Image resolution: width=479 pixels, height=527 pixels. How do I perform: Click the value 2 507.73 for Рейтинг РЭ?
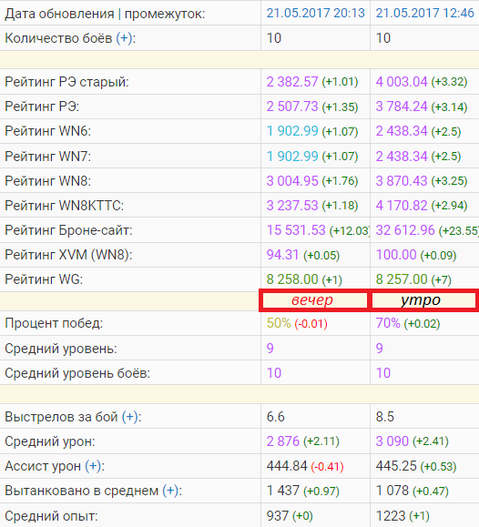coord(292,106)
